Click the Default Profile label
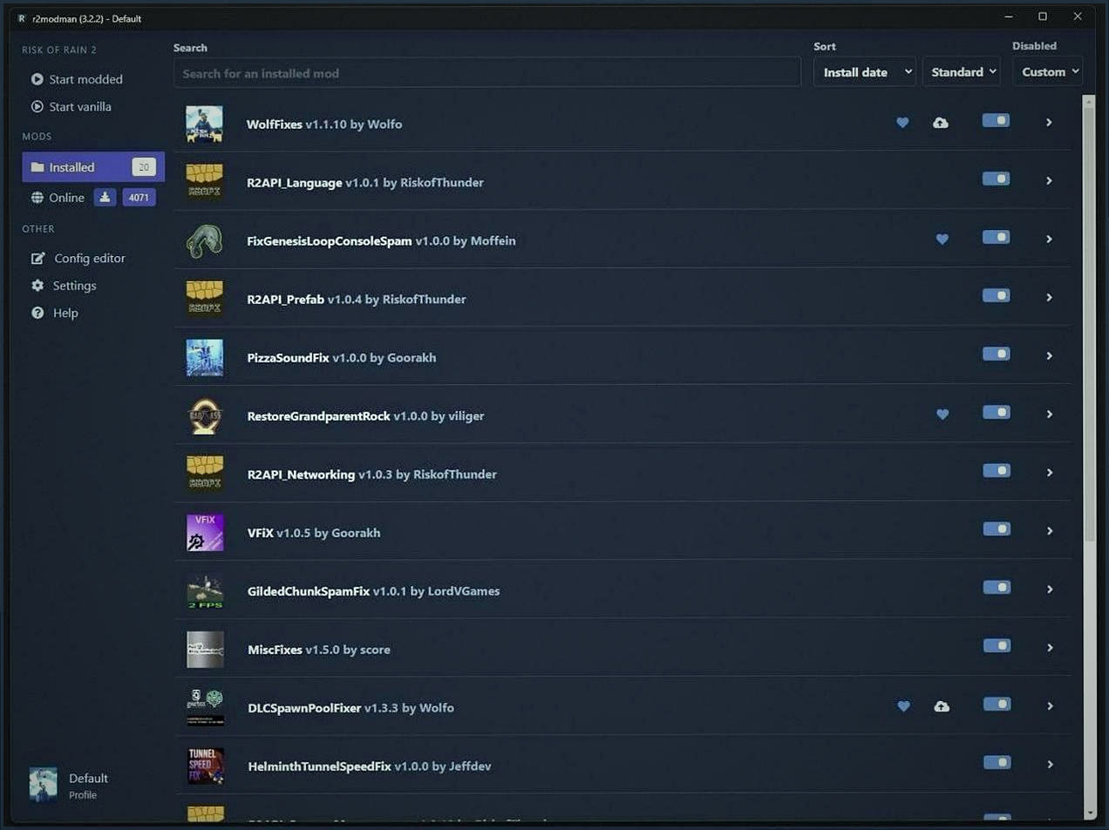1109x830 pixels. click(x=88, y=786)
